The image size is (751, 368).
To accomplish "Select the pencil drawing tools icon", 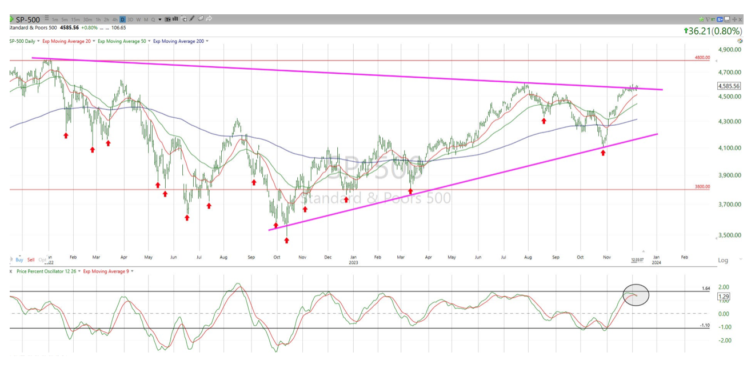I will point(192,18).
